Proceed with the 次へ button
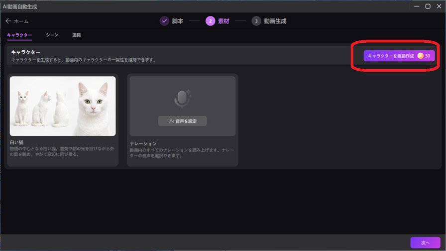This screenshot has width=446, height=251. click(x=425, y=243)
